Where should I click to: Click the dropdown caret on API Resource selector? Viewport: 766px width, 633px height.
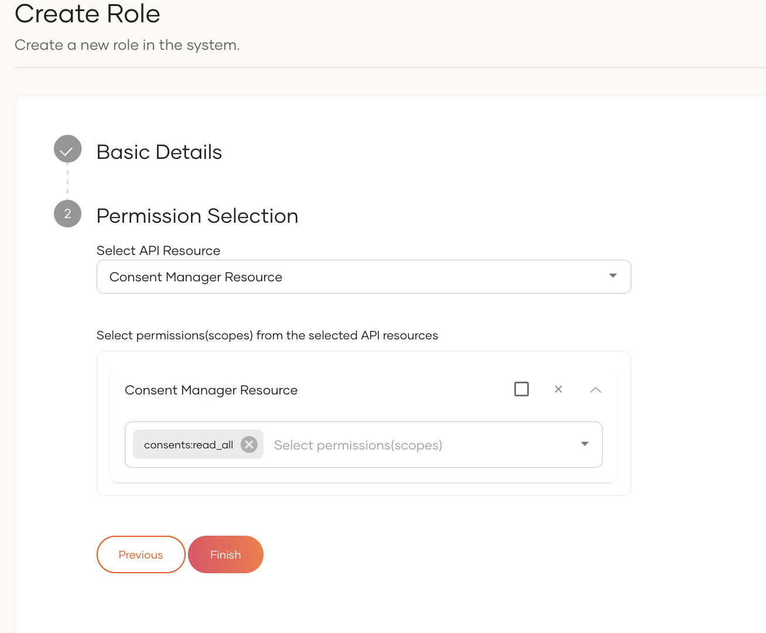(x=612, y=275)
